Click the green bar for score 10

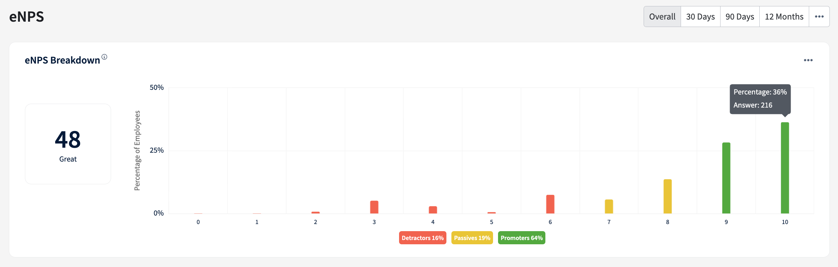pyautogui.click(x=785, y=168)
